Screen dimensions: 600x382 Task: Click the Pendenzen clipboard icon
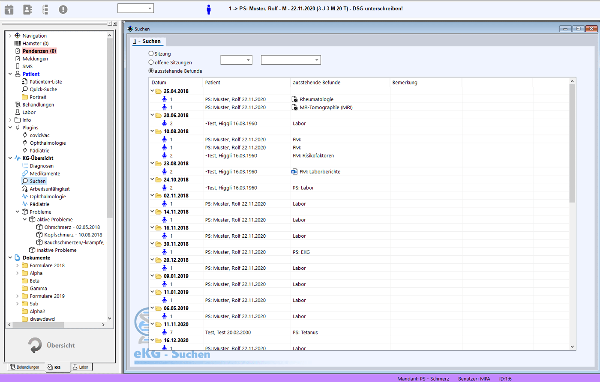click(x=18, y=51)
